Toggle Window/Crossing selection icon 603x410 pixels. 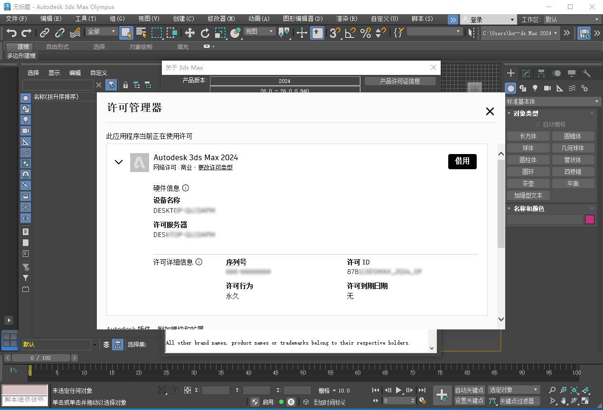click(x=172, y=33)
